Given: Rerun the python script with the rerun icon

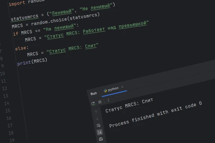Looking at the screenshot, I should click(94, 104).
